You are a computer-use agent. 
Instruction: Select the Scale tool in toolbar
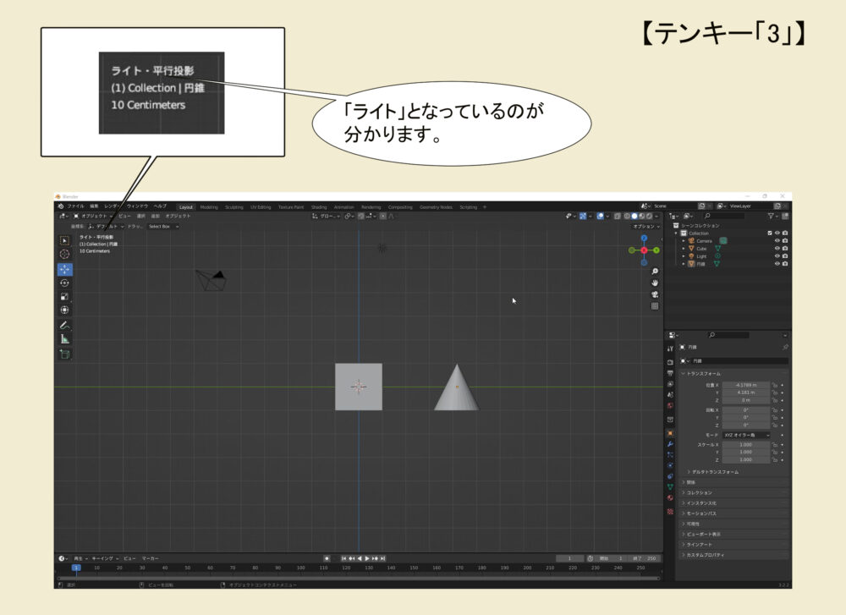pos(65,296)
